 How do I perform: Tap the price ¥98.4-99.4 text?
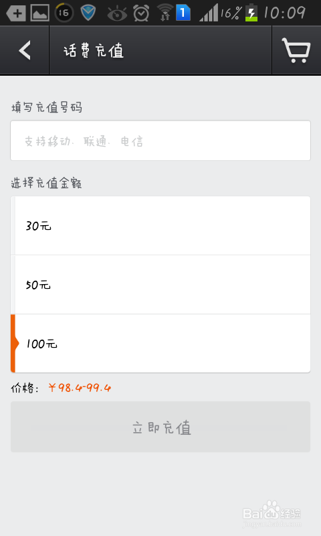[x=80, y=388]
